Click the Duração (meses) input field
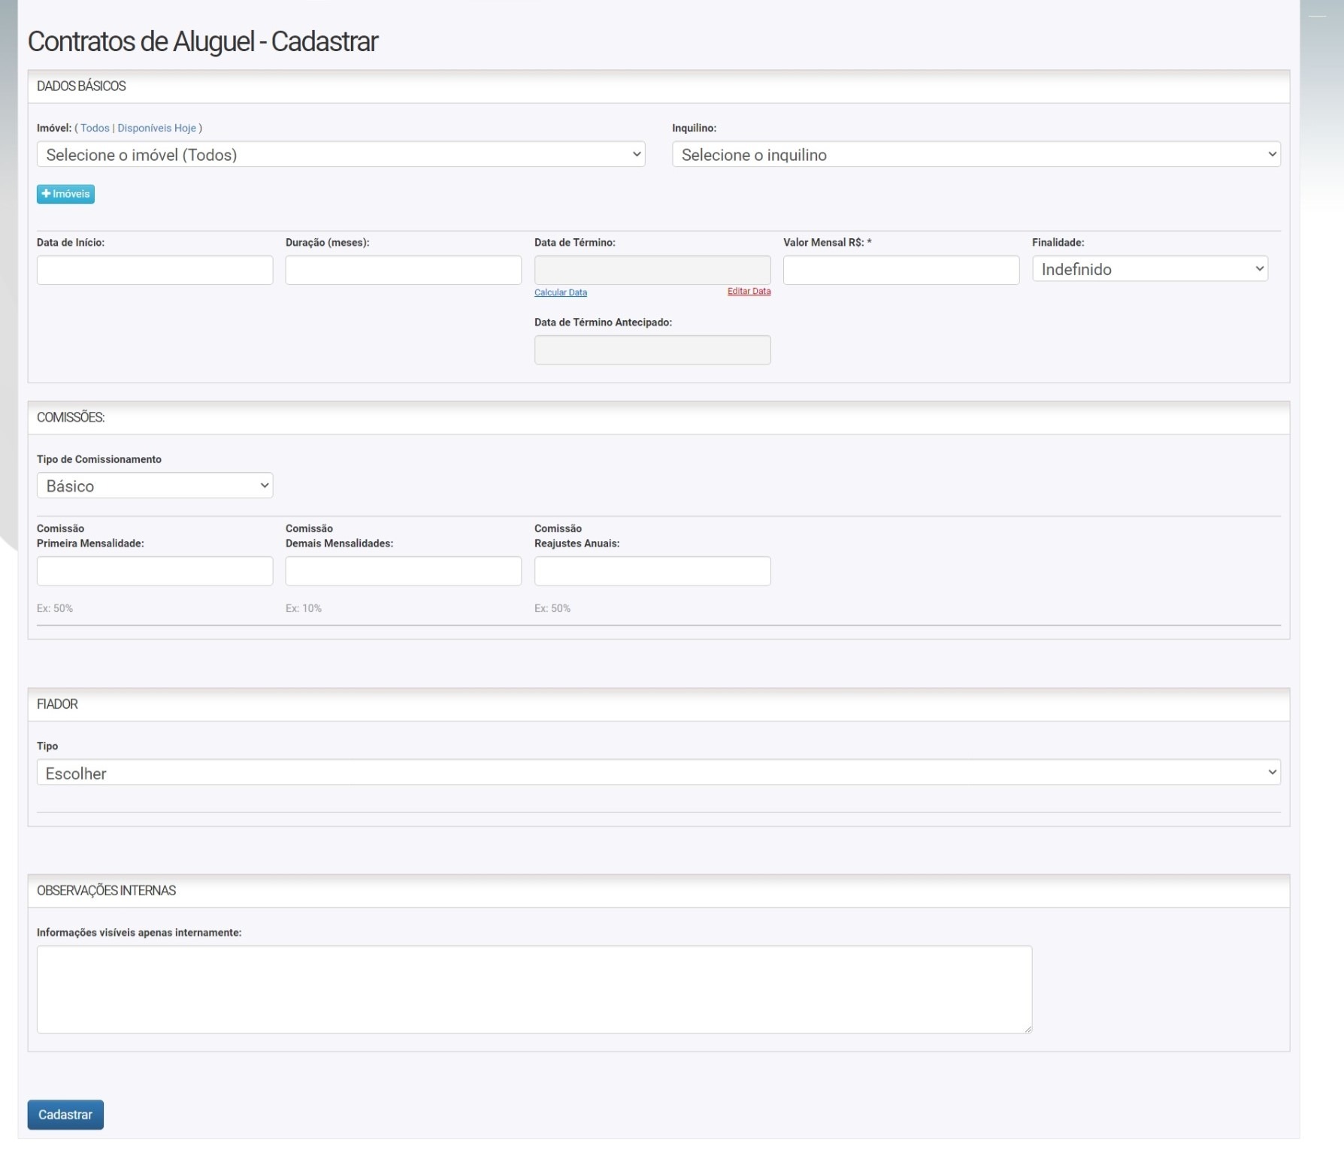This screenshot has width=1344, height=1153. pyautogui.click(x=403, y=270)
